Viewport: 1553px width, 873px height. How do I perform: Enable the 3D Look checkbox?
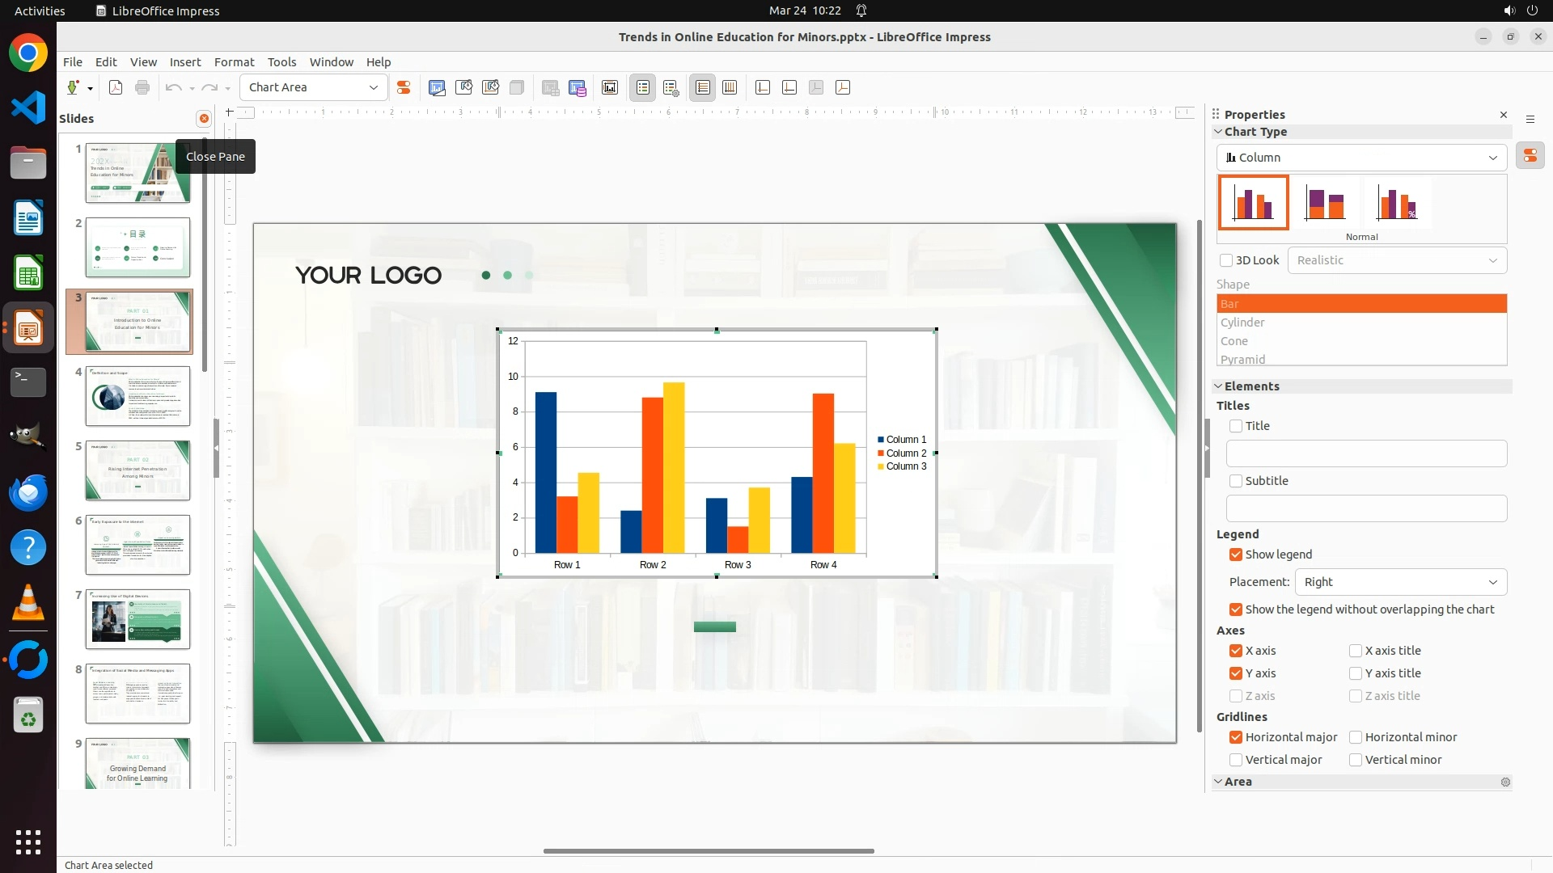(x=1226, y=260)
